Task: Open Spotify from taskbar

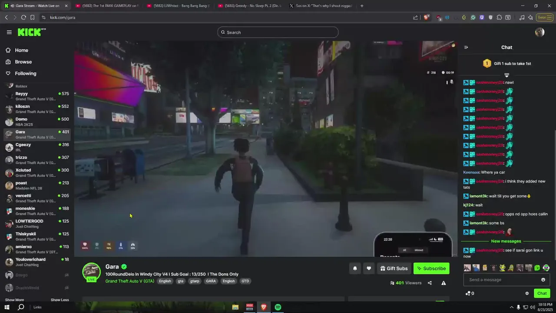Action: [278, 307]
